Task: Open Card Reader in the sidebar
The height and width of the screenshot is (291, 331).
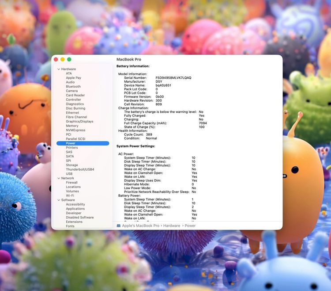Action: click(75, 95)
